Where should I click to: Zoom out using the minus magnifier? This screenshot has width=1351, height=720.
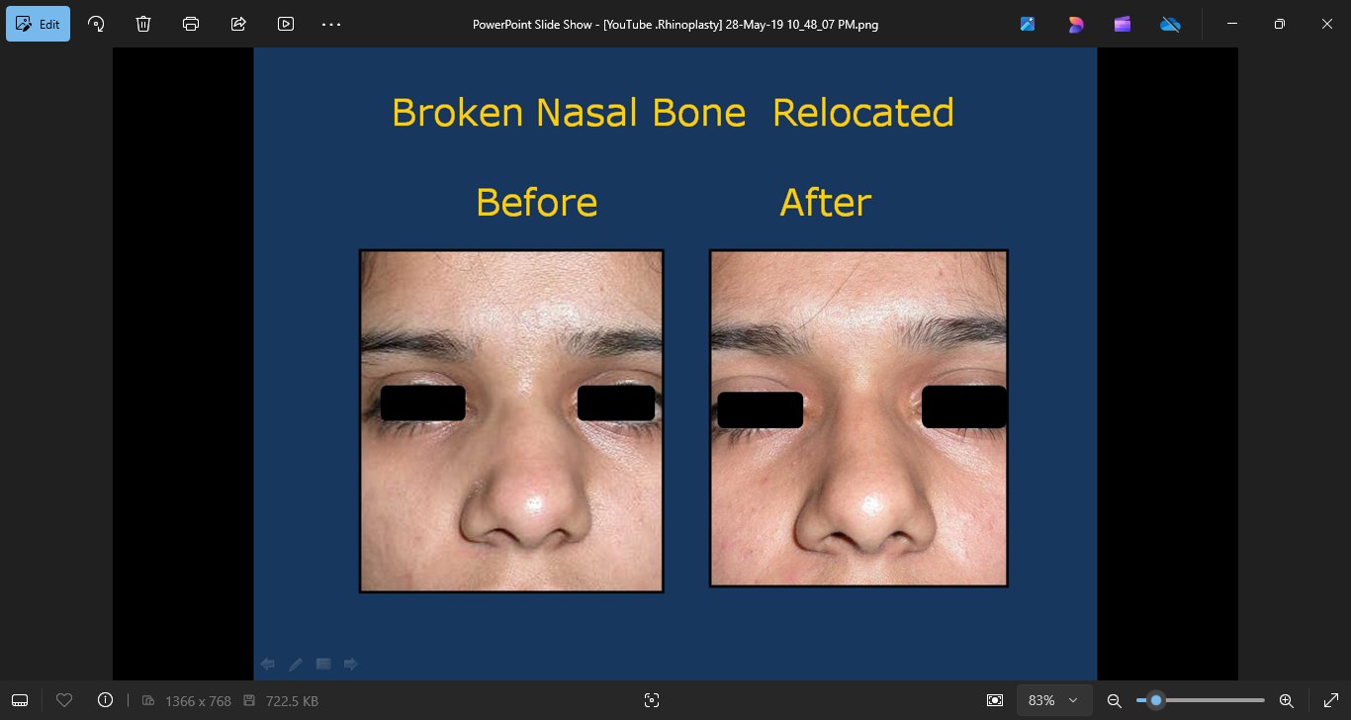(x=1114, y=700)
